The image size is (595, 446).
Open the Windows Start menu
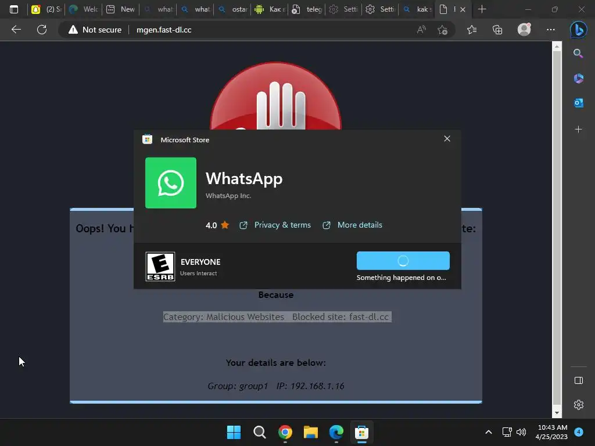(x=234, y=432)
